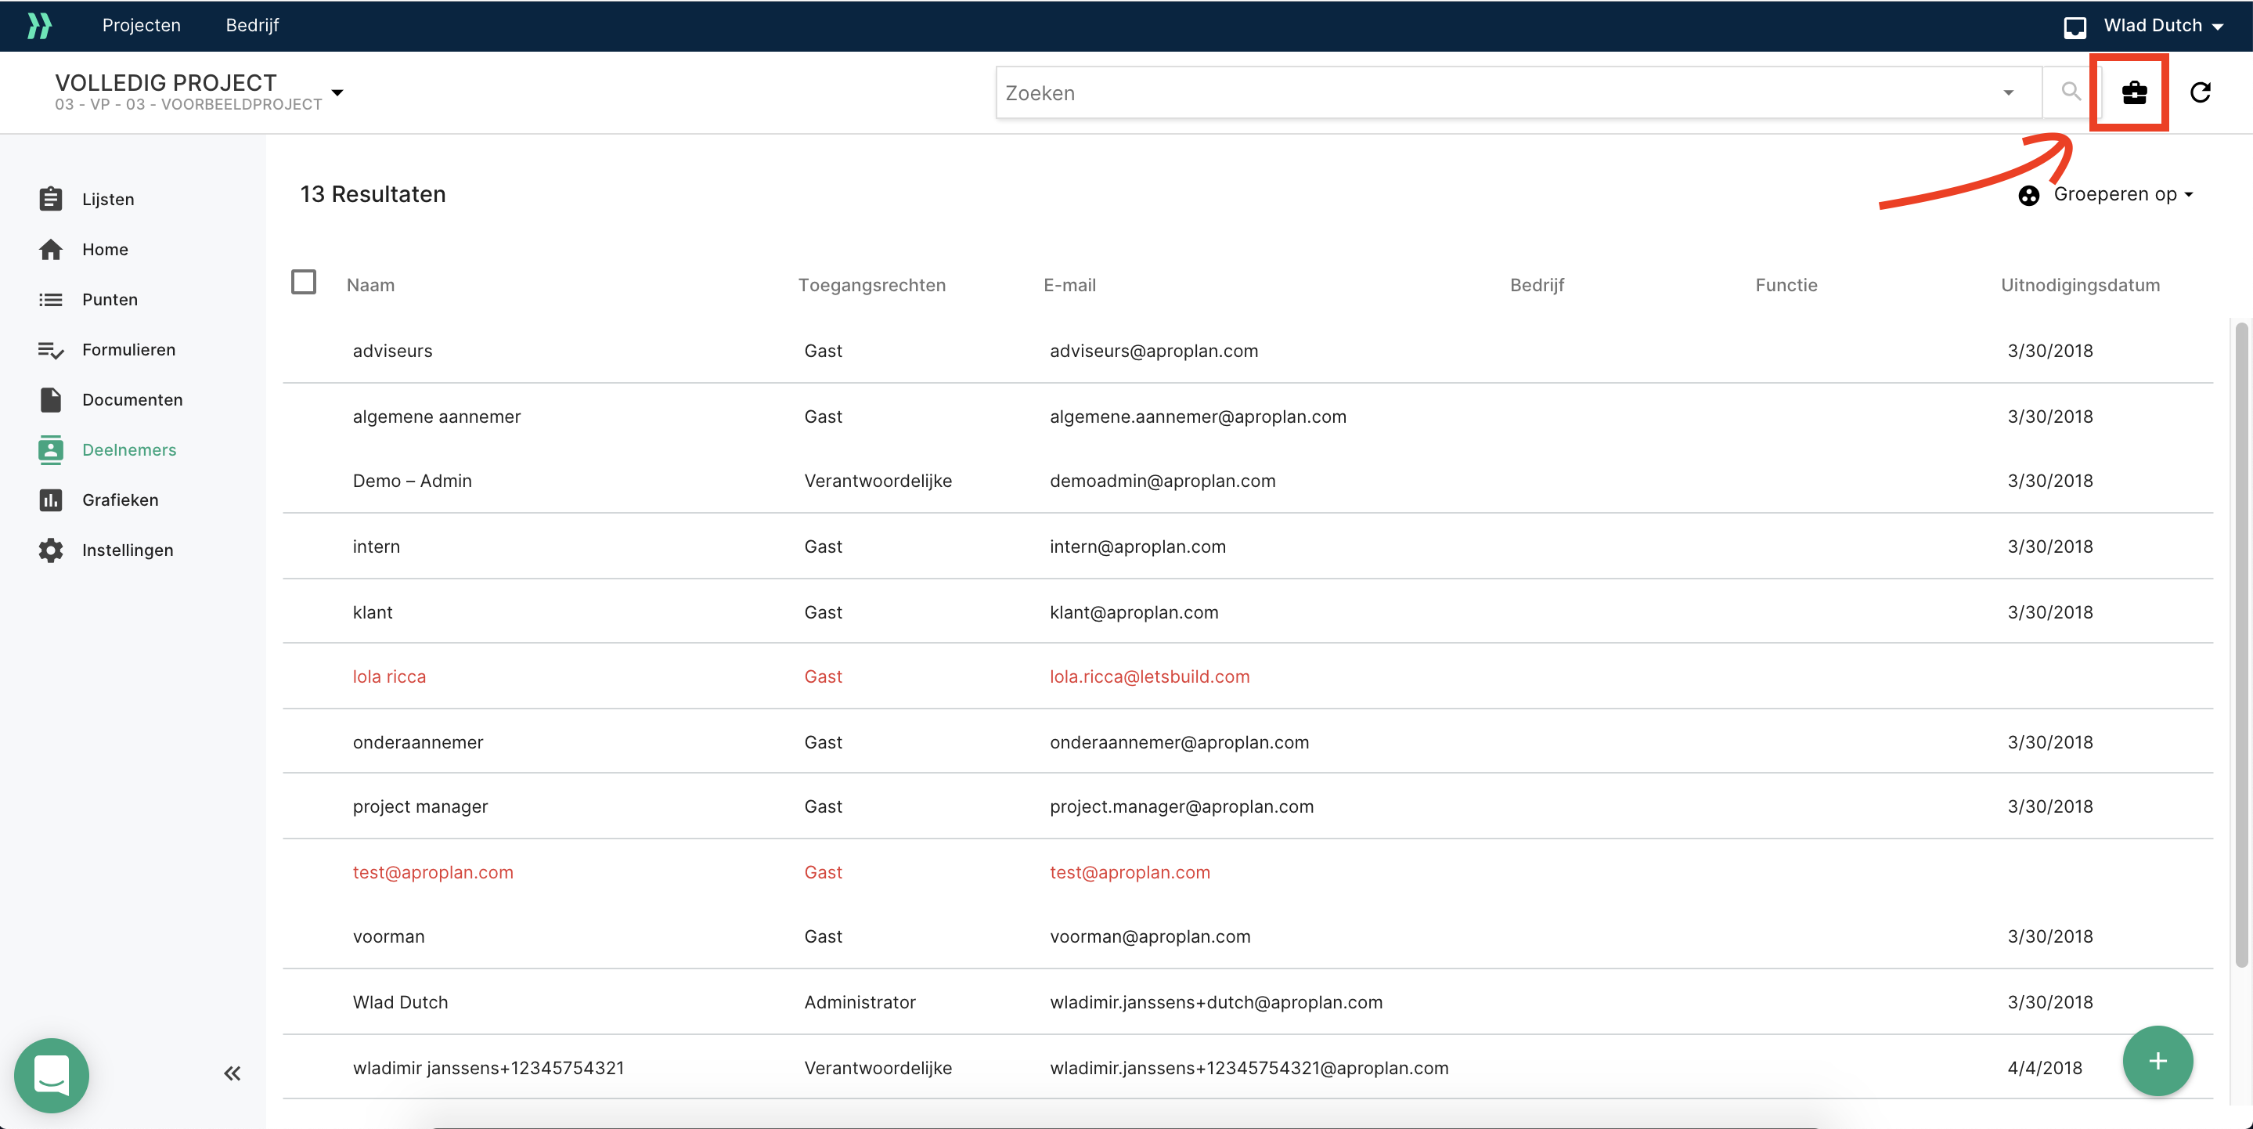Viewport: 2253px width, 1129px height.
Task: Click Verantwoordelijke in Demo – Admin row
Action: click(x=878, y=481)
